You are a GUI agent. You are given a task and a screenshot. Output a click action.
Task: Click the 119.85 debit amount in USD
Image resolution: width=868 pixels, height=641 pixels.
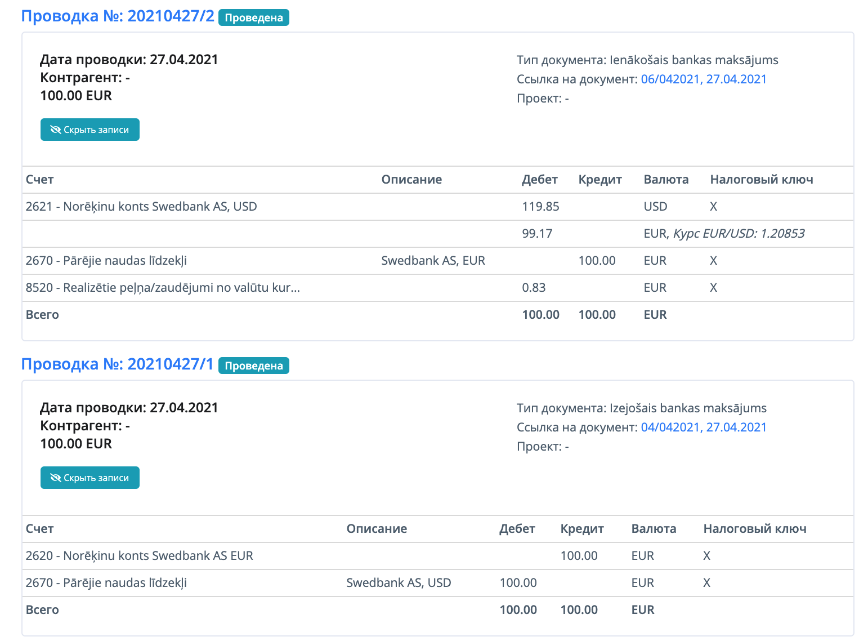click(540, 207)
